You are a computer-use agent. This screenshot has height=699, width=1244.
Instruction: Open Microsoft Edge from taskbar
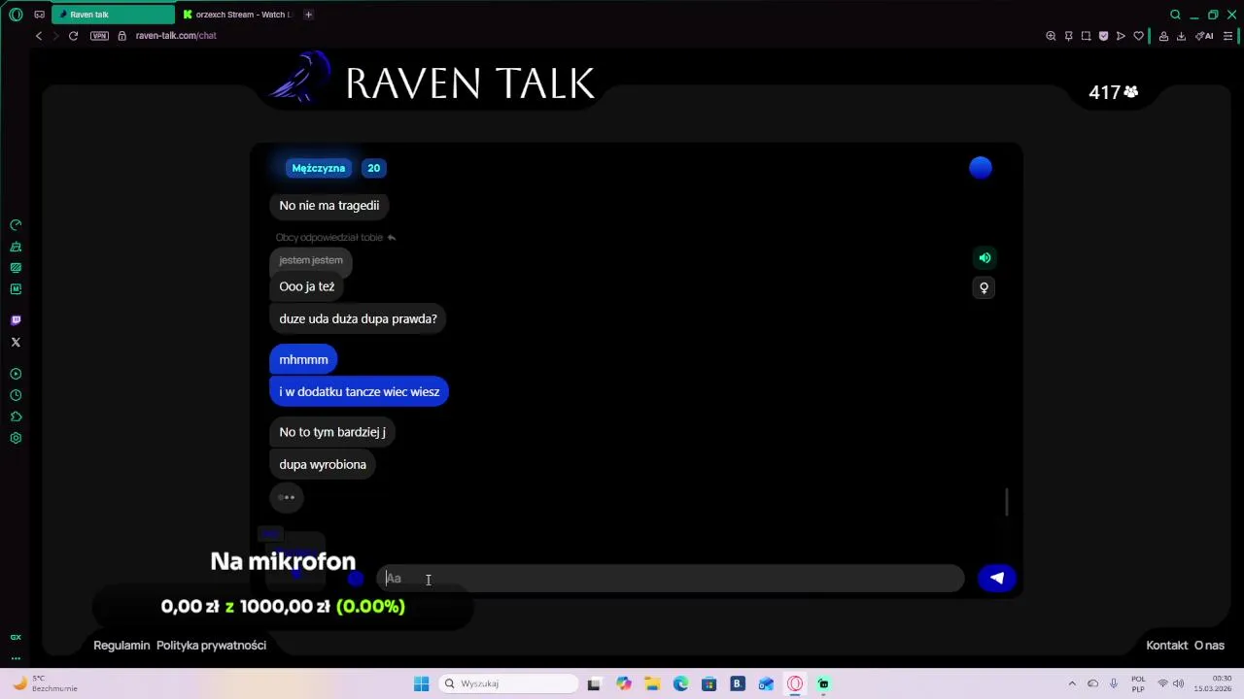tap(680, 684)
